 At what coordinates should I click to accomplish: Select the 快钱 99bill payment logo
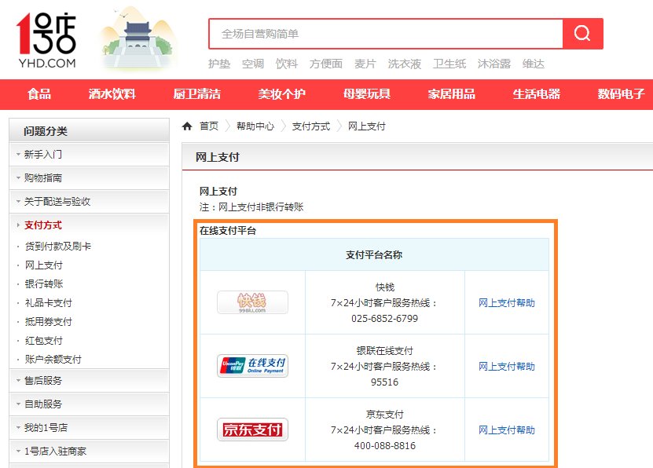(x=252, y=302)
